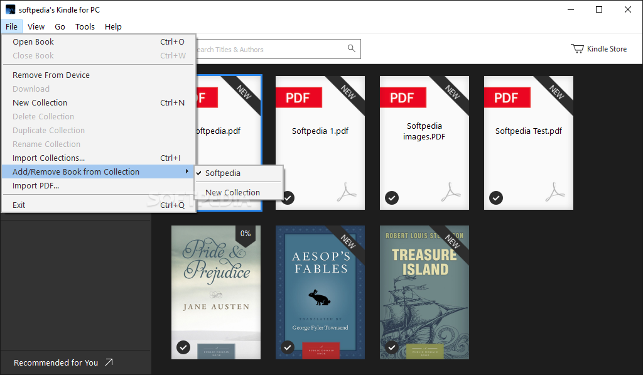Open the Help menu

pyautogui.click(x=113, y=26)
